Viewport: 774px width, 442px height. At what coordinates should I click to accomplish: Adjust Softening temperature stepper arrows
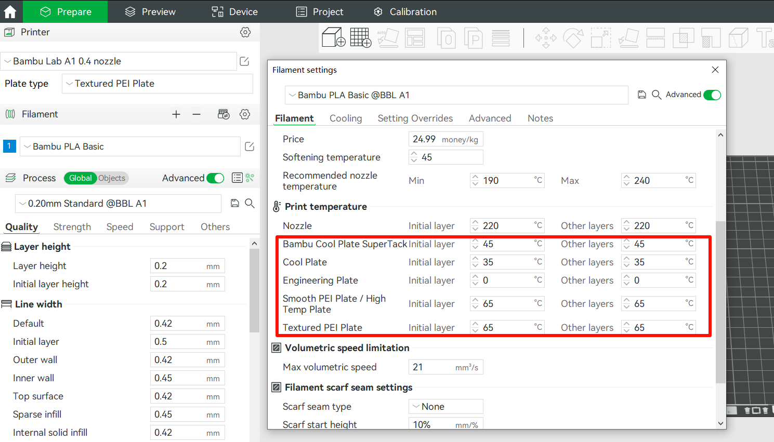[x=414, y=157]
